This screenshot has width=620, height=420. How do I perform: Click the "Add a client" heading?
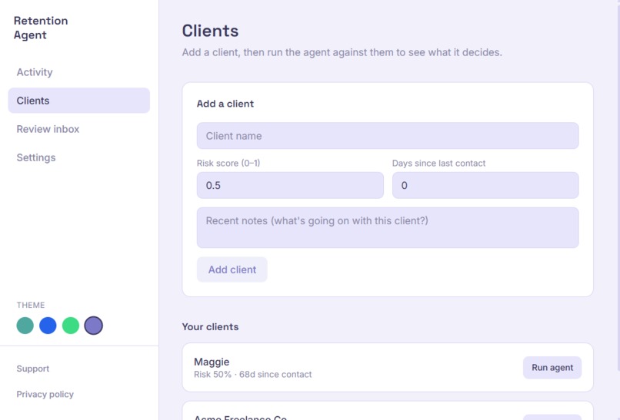(x=225, y=104)
